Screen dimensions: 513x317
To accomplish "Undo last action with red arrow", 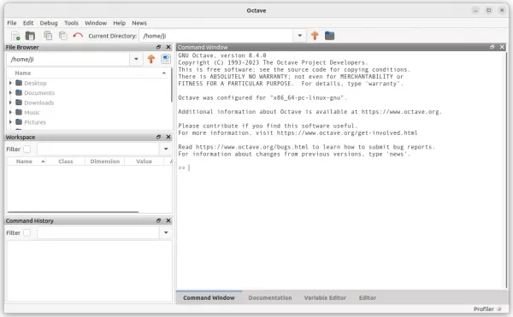I will [x=78, y=35].
